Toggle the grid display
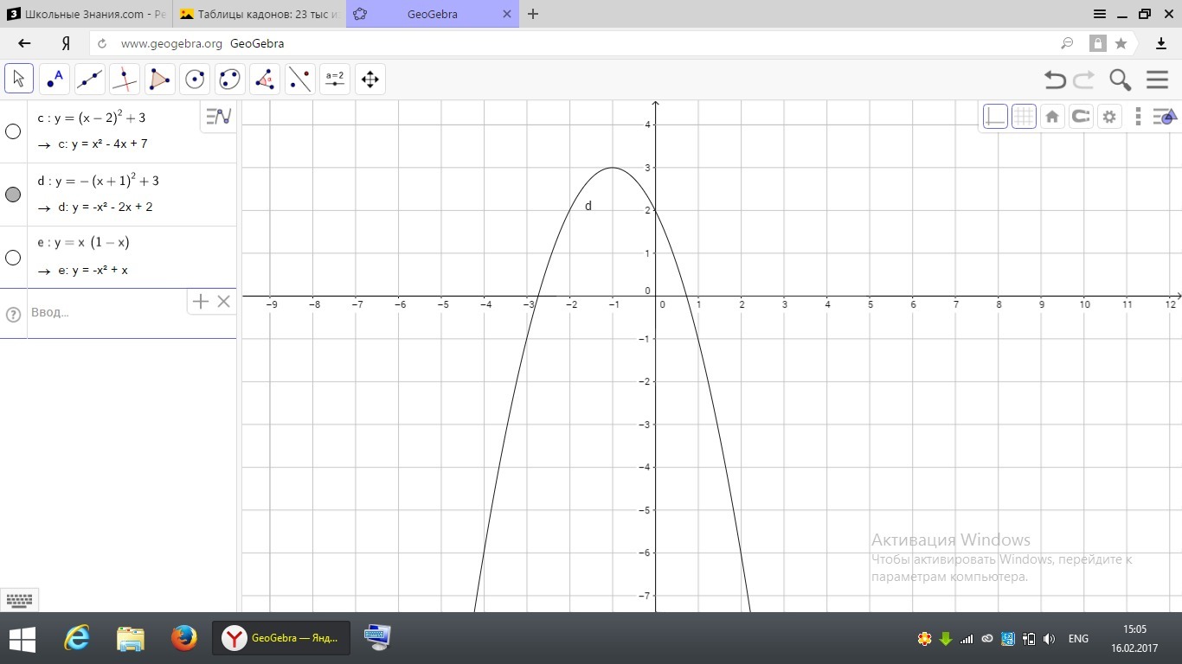 (1024, 116)
